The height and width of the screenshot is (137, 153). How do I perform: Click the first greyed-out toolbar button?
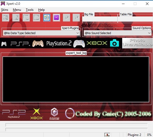coord(6,18)
